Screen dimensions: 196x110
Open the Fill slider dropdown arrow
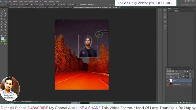point(190,77)
